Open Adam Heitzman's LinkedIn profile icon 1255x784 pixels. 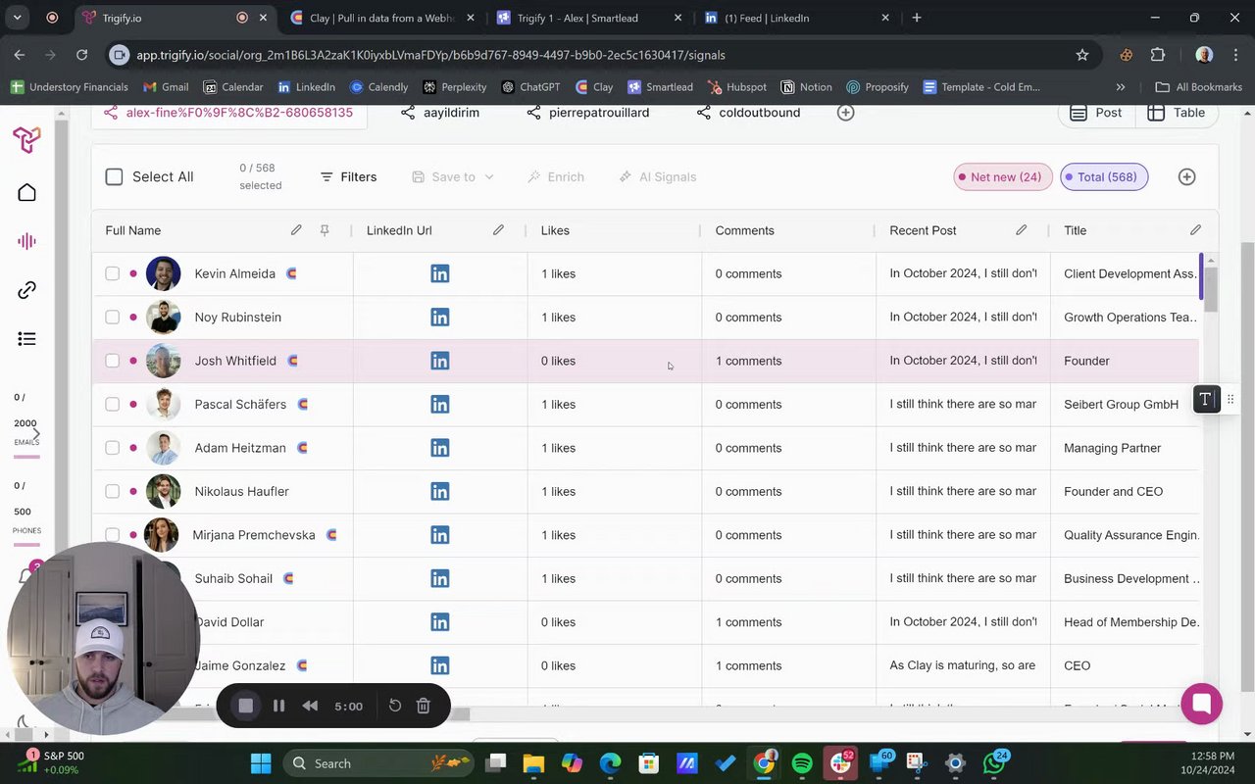tap(440, 448)
